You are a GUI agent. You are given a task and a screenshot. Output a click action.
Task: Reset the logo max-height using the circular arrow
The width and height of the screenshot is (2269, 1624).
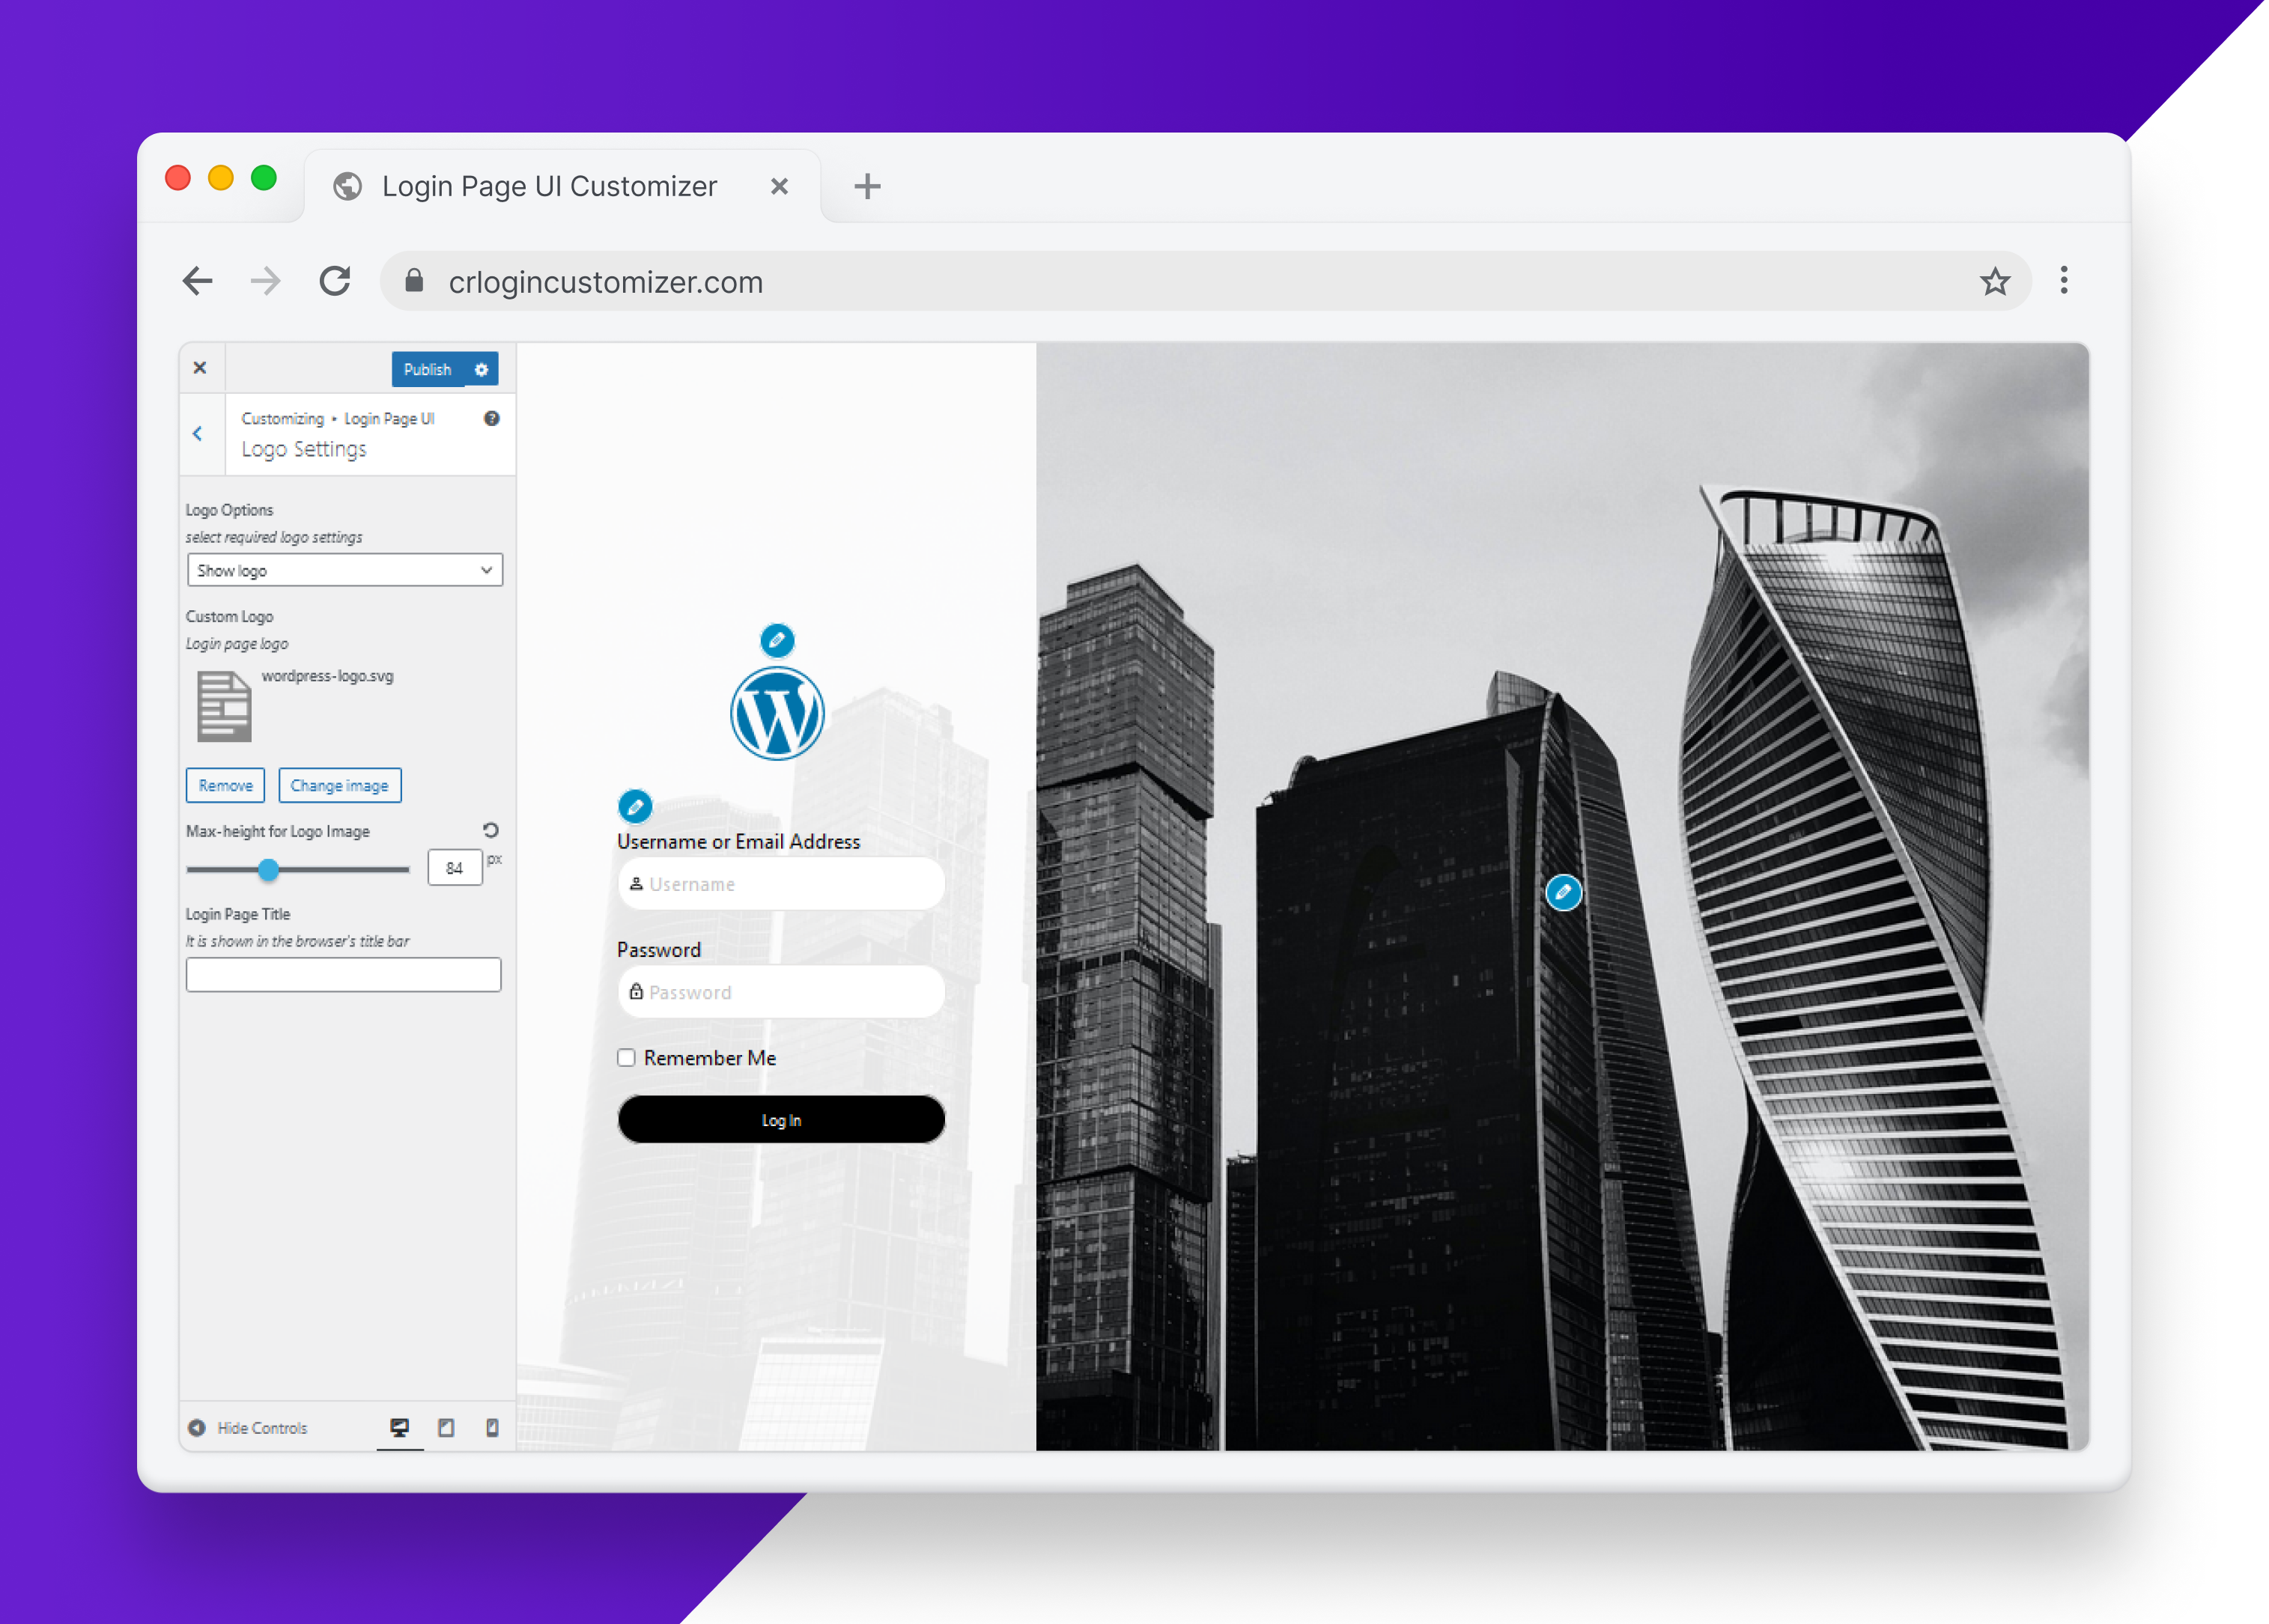tap(490, 829)
